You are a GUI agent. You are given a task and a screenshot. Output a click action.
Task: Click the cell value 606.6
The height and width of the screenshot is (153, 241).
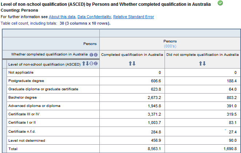tap(156, 81)
